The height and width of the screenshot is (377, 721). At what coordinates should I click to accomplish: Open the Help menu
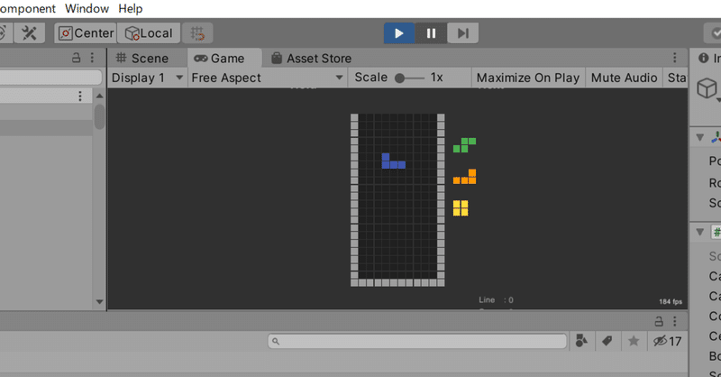tap(130, 9)
